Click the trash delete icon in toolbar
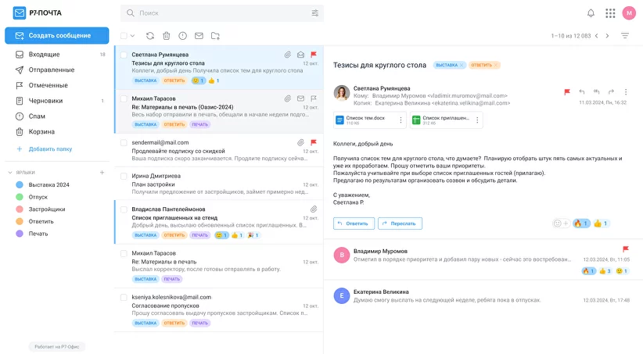Screen dimensions: 643x354 pos(166,36)
